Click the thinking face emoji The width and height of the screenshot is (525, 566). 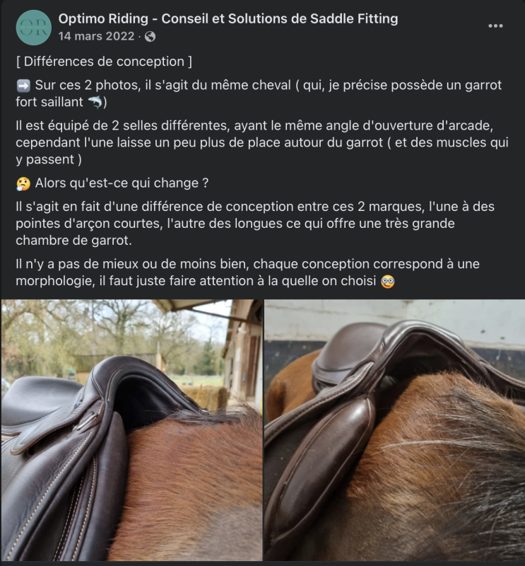pos(23,184)
